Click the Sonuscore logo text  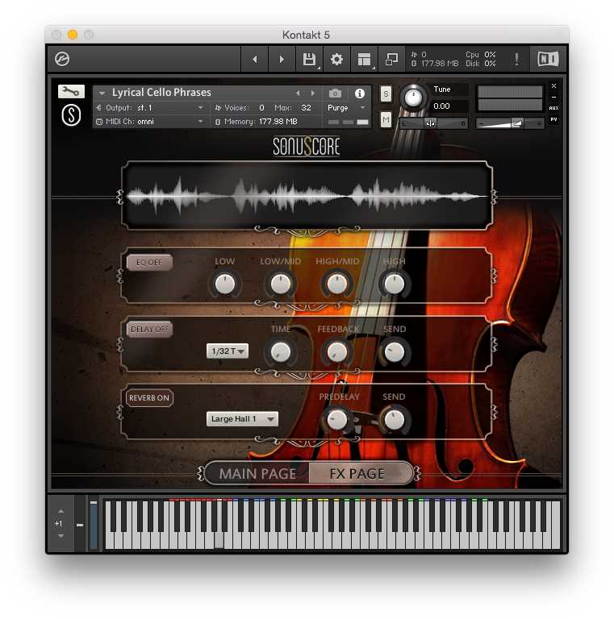coord(307,147)
